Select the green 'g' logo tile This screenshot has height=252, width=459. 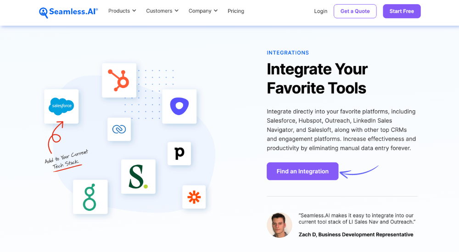pos(90,197)
